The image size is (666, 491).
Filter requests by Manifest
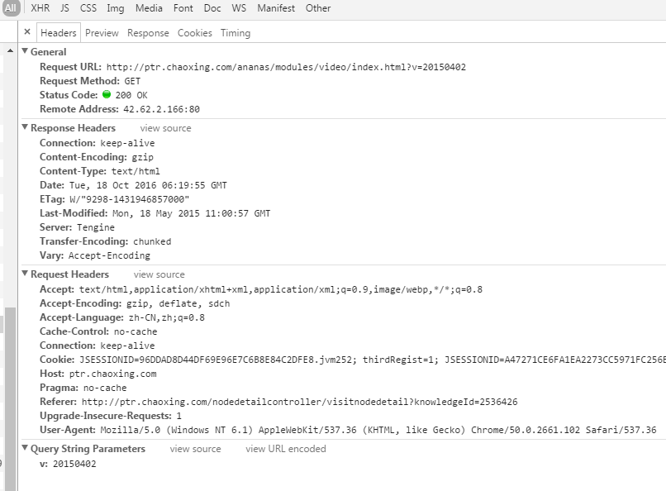click(x=276, y=8)
